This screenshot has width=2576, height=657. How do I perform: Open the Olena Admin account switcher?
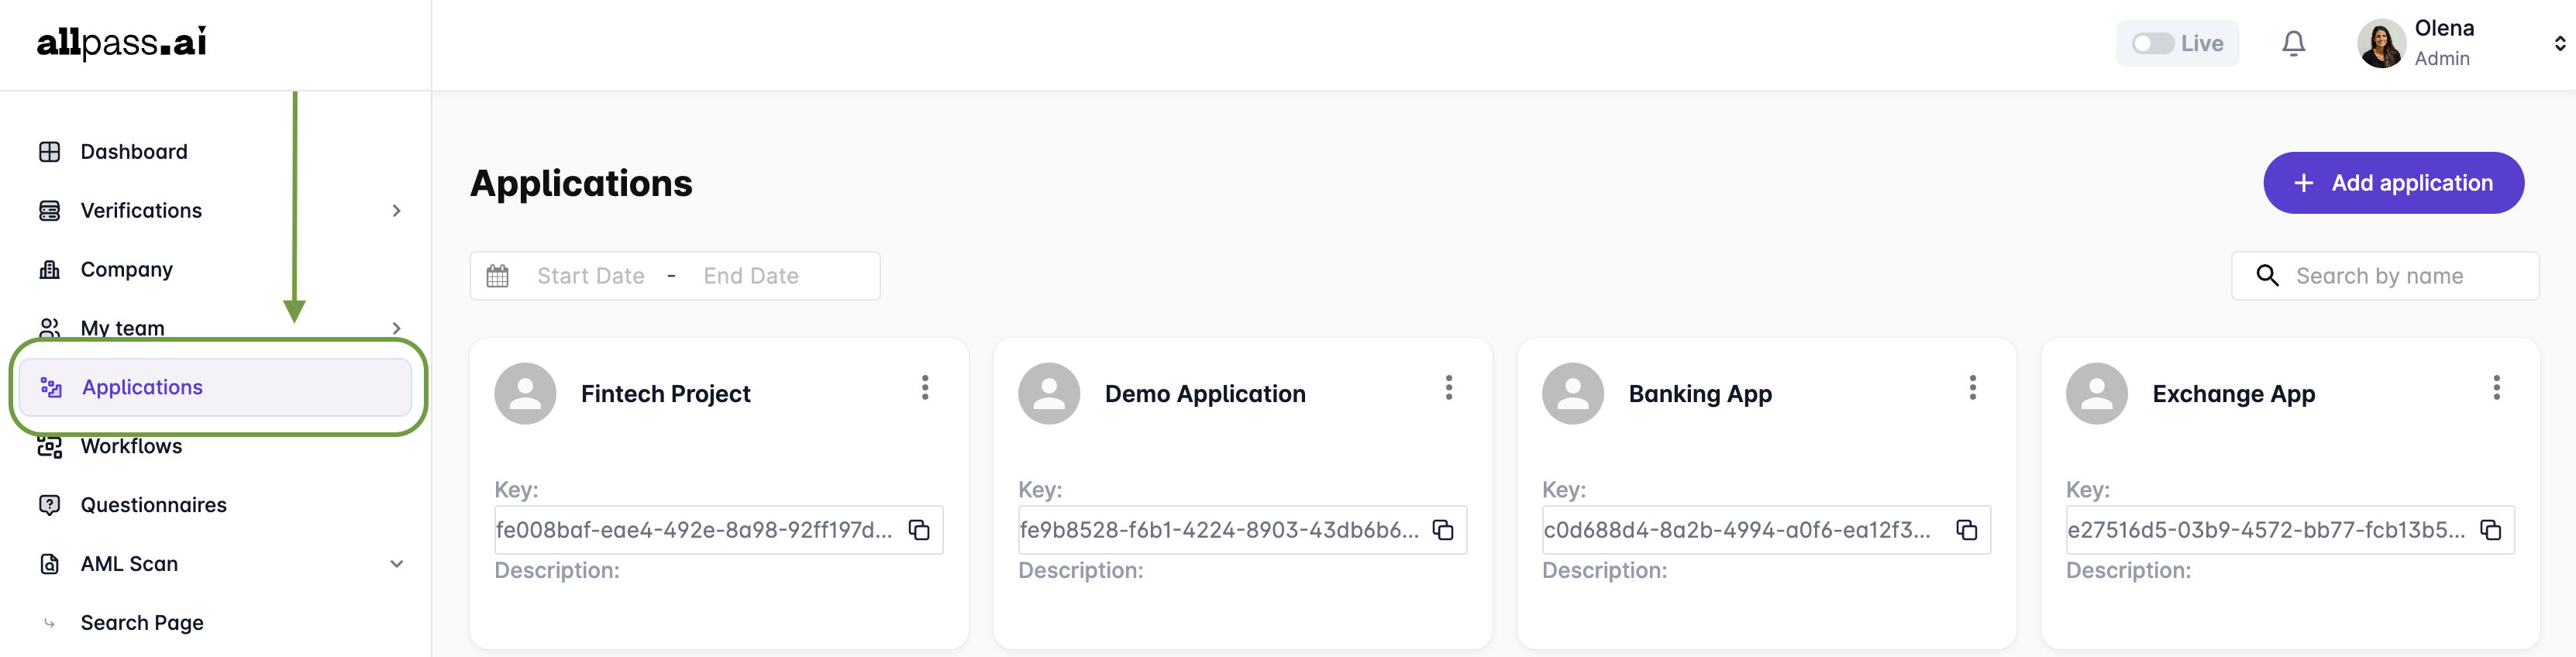2559,43
